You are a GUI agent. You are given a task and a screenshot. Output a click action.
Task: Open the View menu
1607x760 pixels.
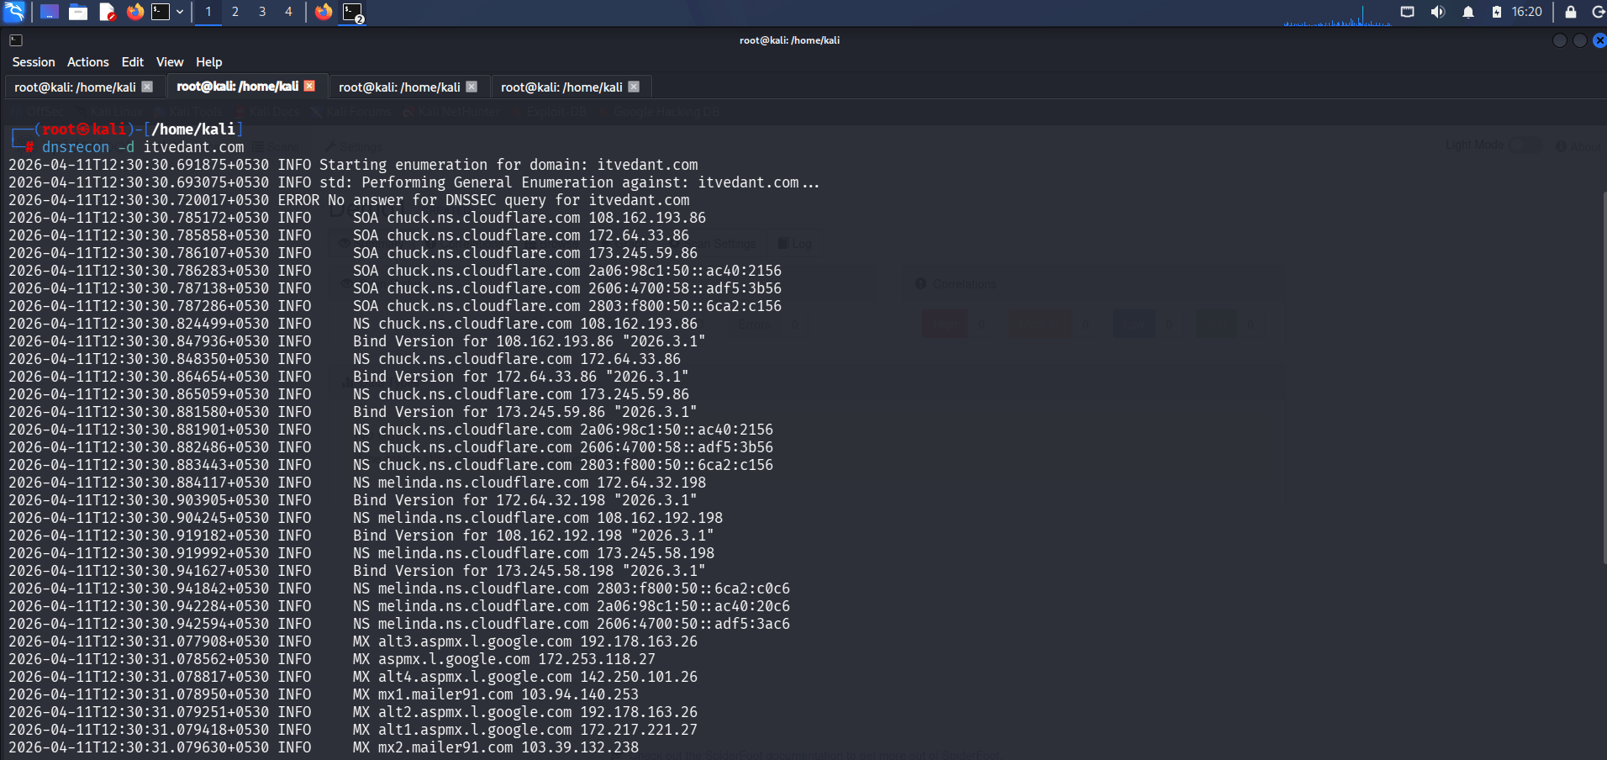170,62
